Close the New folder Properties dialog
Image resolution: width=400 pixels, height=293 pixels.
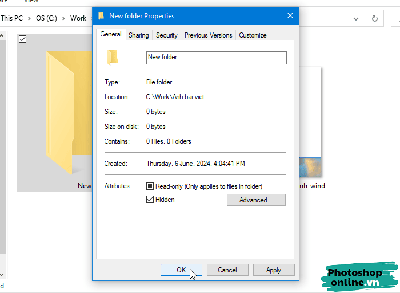[x=290, y=16]
